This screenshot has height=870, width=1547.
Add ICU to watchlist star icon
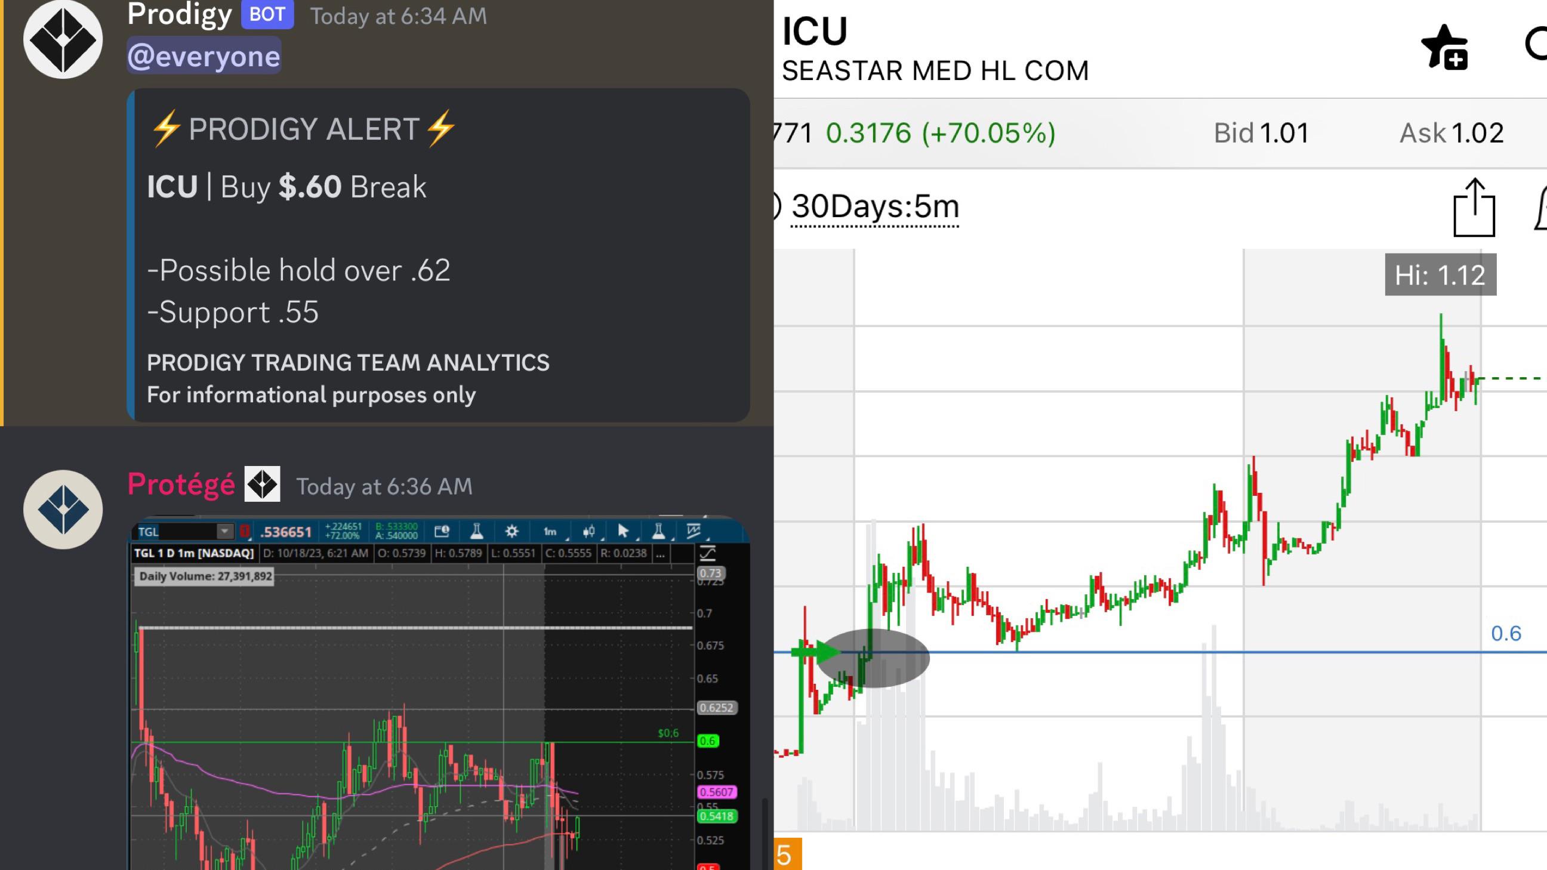pos(1444,47)
